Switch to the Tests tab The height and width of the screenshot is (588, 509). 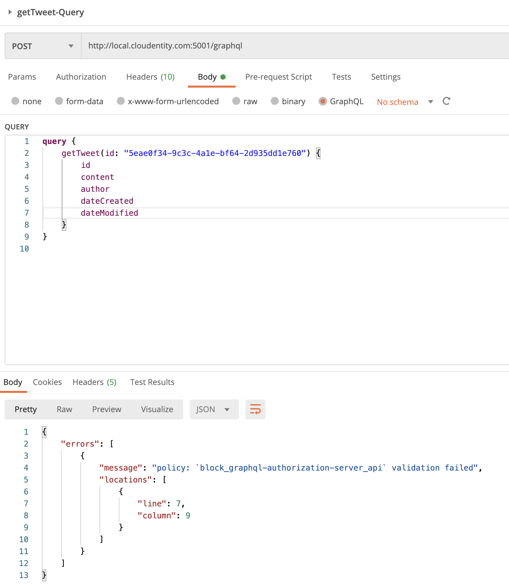pyautogui.click(x=341, y=77)
